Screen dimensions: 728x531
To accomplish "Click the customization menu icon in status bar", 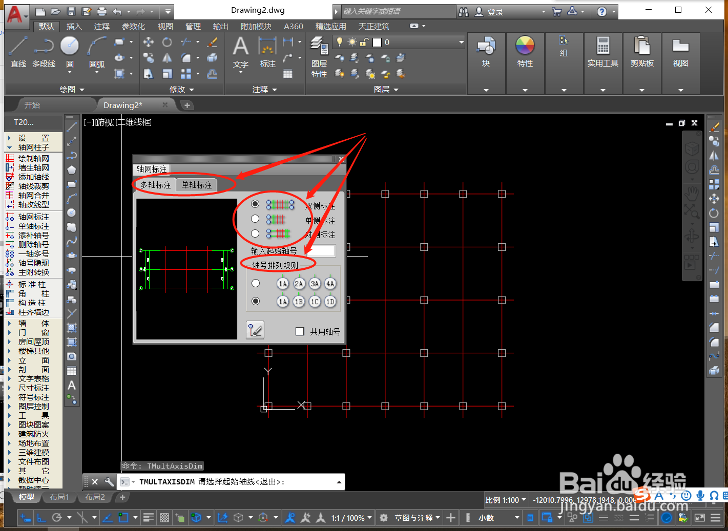I will pyautogui.click(x=716, y=518).
